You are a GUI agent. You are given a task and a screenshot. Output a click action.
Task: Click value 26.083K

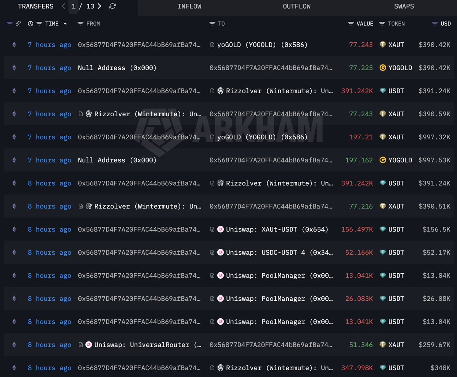coord(359,298)
